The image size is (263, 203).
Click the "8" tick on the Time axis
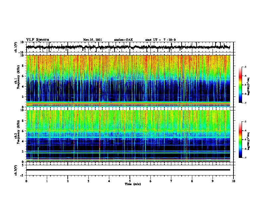coord(192,181)
